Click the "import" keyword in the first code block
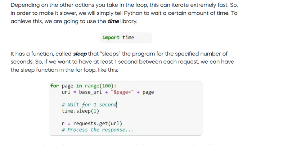The image size is (288, 145). click(x=111, y=38)
